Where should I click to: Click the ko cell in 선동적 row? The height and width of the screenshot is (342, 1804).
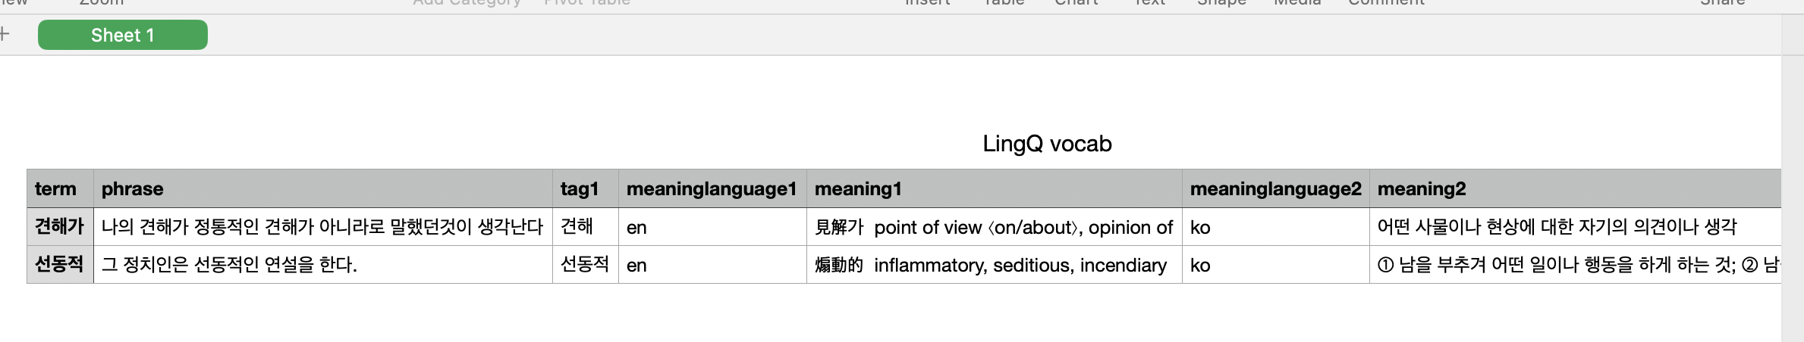click(x=1276, y=264)
